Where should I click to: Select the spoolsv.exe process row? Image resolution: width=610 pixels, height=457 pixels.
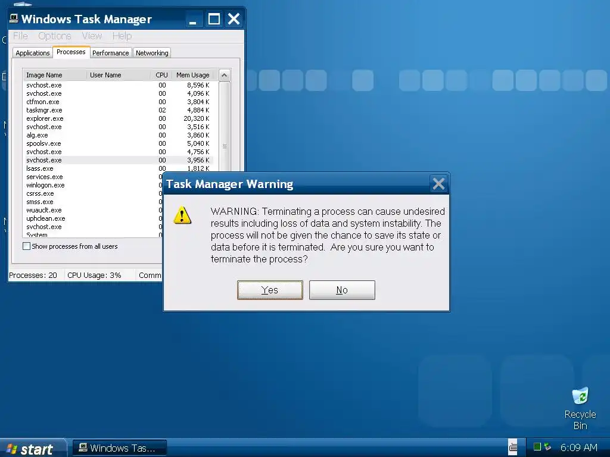[118, 143]
